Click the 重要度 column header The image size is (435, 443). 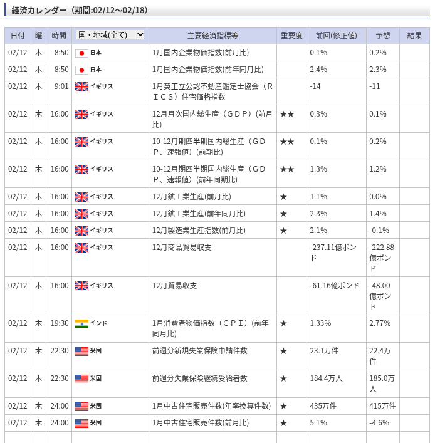point(291,36)
